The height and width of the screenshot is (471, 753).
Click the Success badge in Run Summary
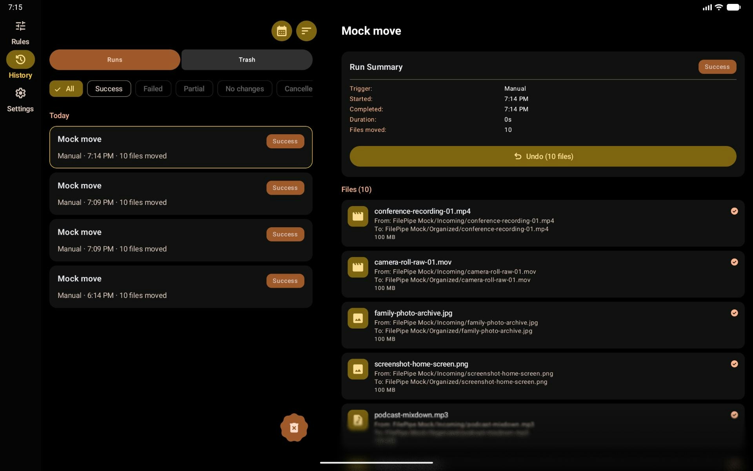click(x=717, y=67)
